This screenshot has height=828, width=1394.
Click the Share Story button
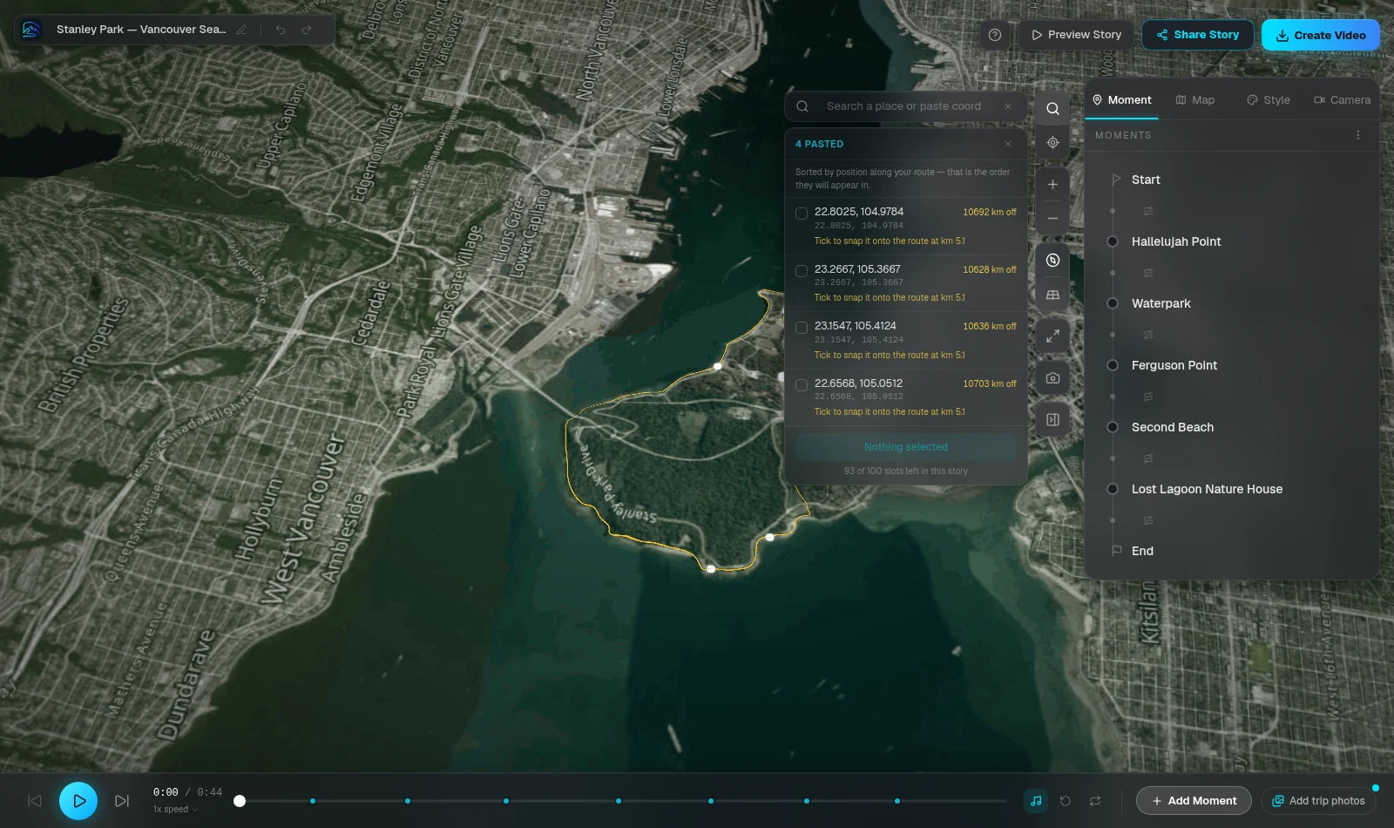coord(1198,35)
